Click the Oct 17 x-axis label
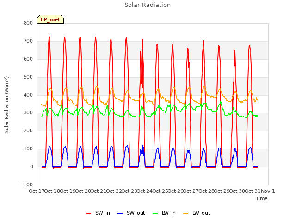This screenshot has height=222, width=296. click(37, 191)
